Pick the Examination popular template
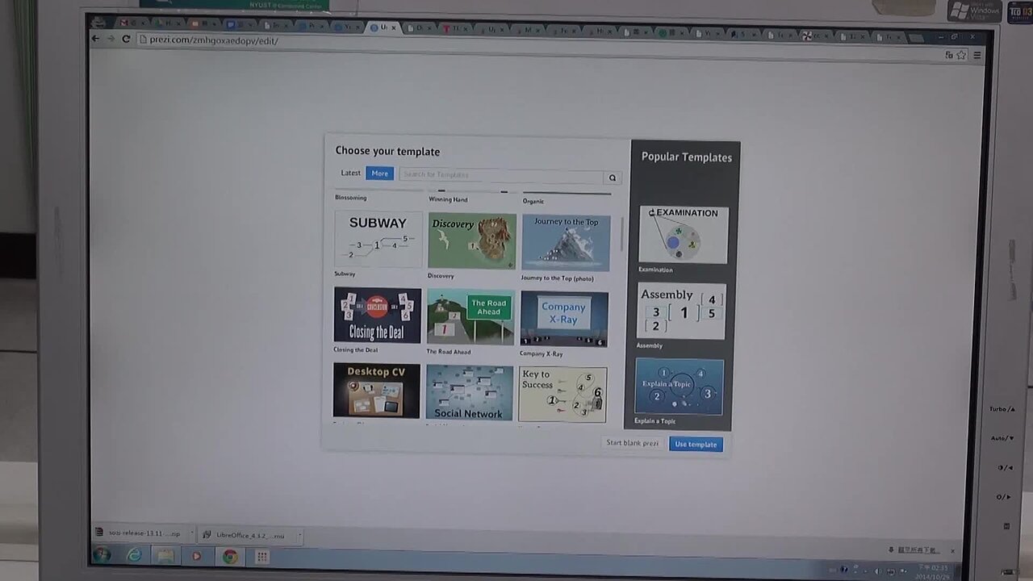The image size is (1033, 581). coord(684,235)
